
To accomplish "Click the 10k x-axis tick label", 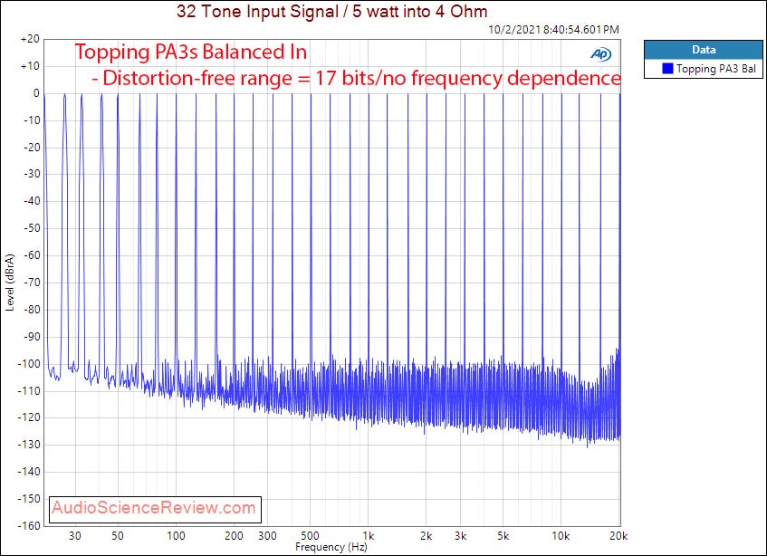I will tap(561, 536).
